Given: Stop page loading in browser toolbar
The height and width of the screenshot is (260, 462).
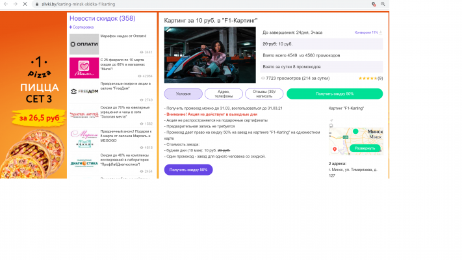Looking at the screenshot, I should 24,4.
